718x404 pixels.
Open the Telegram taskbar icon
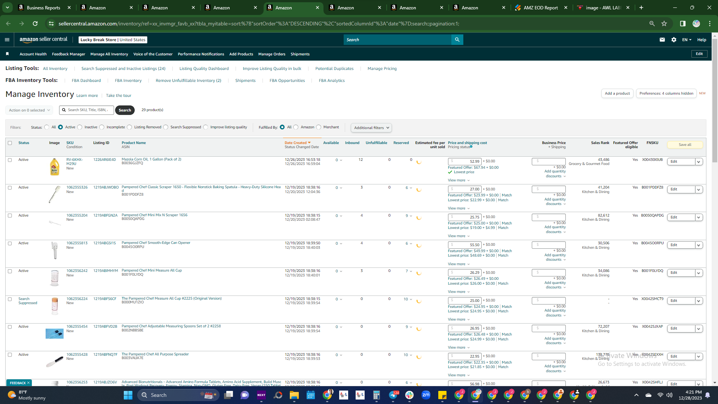pyautogui.click(x=393, y=395)
